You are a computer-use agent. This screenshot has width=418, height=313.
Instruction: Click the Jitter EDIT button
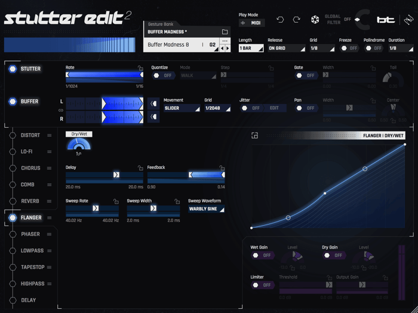click(275, 108)
